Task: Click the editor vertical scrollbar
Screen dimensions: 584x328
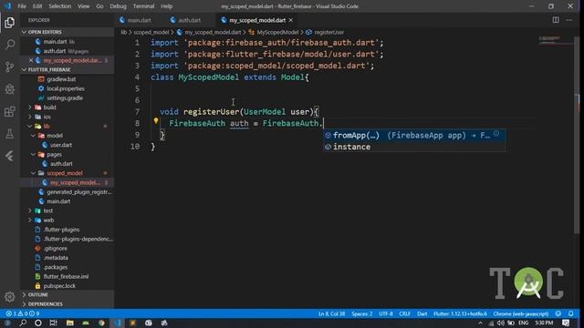Action: [577, 135]
